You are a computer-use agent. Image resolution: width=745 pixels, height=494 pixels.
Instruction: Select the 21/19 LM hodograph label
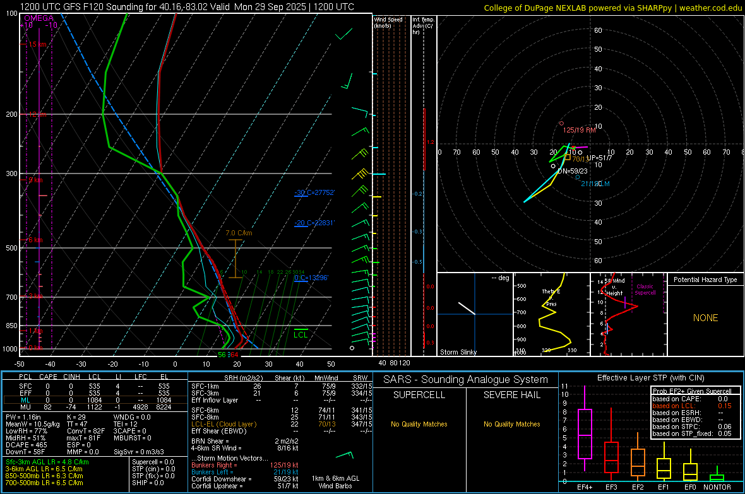tap(595, 184)
